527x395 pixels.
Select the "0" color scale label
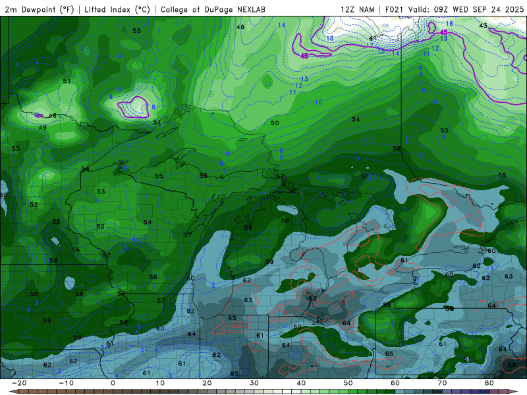[x=113, y=383]
